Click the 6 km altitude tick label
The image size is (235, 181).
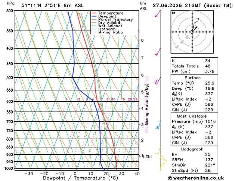(x=142, y=75)
